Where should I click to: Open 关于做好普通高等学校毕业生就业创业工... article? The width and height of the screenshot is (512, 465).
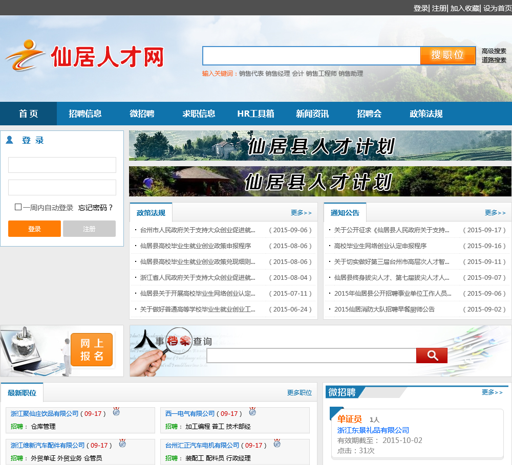(x=198, y=309)
